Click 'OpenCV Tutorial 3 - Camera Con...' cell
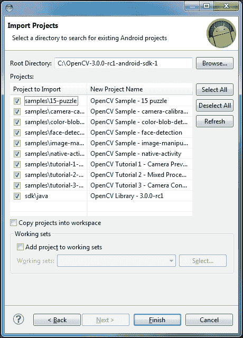243x338 pixels. pyautogui.click(x=138, y=185)
